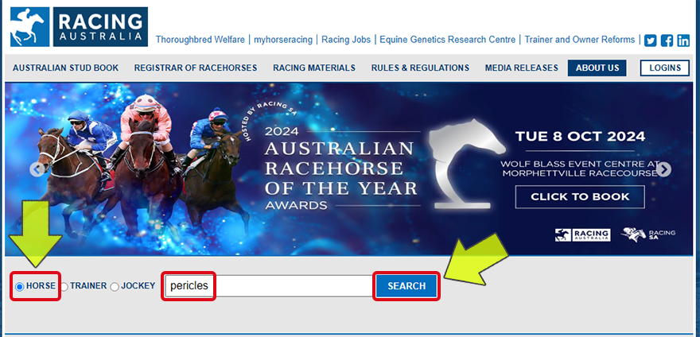Expand the Racing Materials menu
Image resolution: width=700 pixels, height=337 pixels.
pyautogui.click(x=314, y=68)
